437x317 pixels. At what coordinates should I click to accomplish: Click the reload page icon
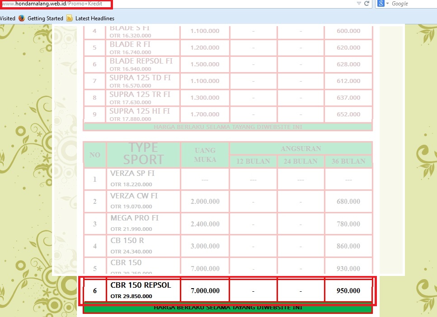367,4
